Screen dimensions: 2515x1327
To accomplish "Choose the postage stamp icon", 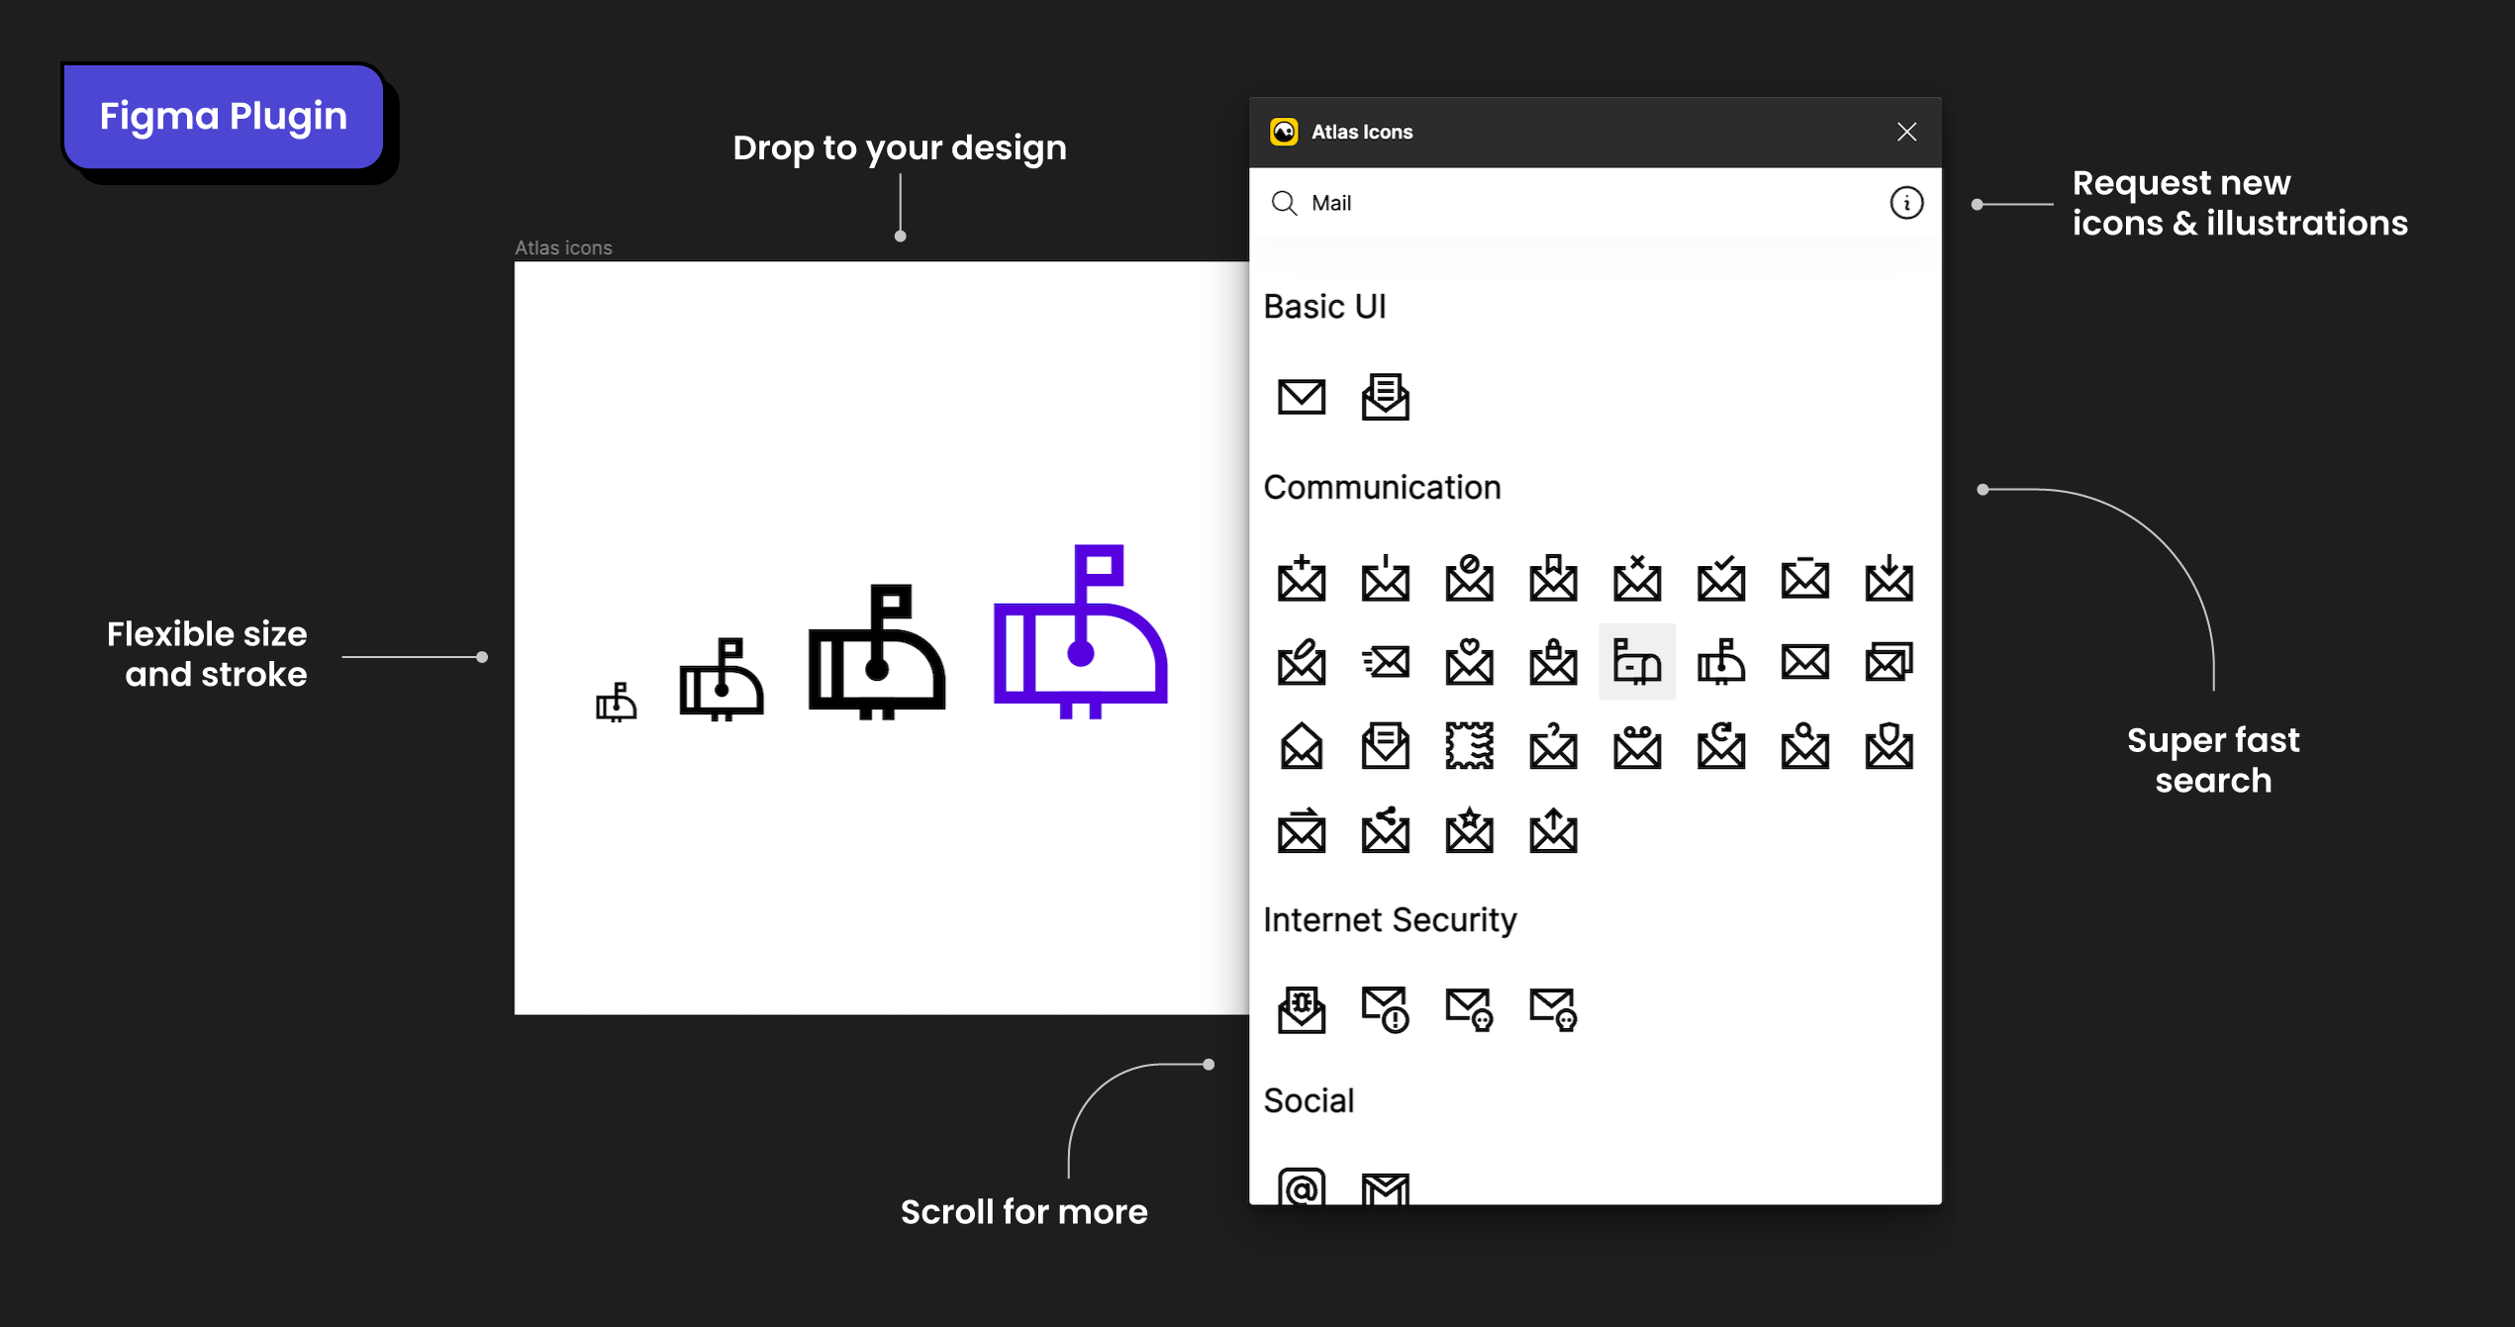I will (1469, 746).
